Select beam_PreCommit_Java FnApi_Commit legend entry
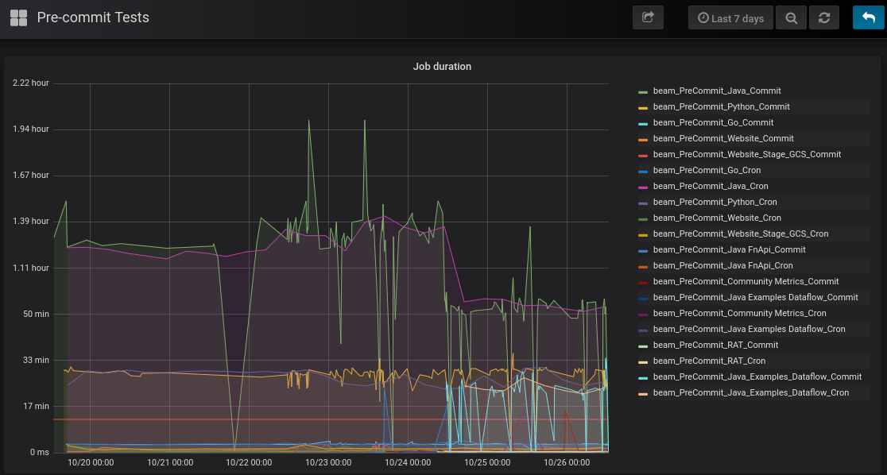 728,249
